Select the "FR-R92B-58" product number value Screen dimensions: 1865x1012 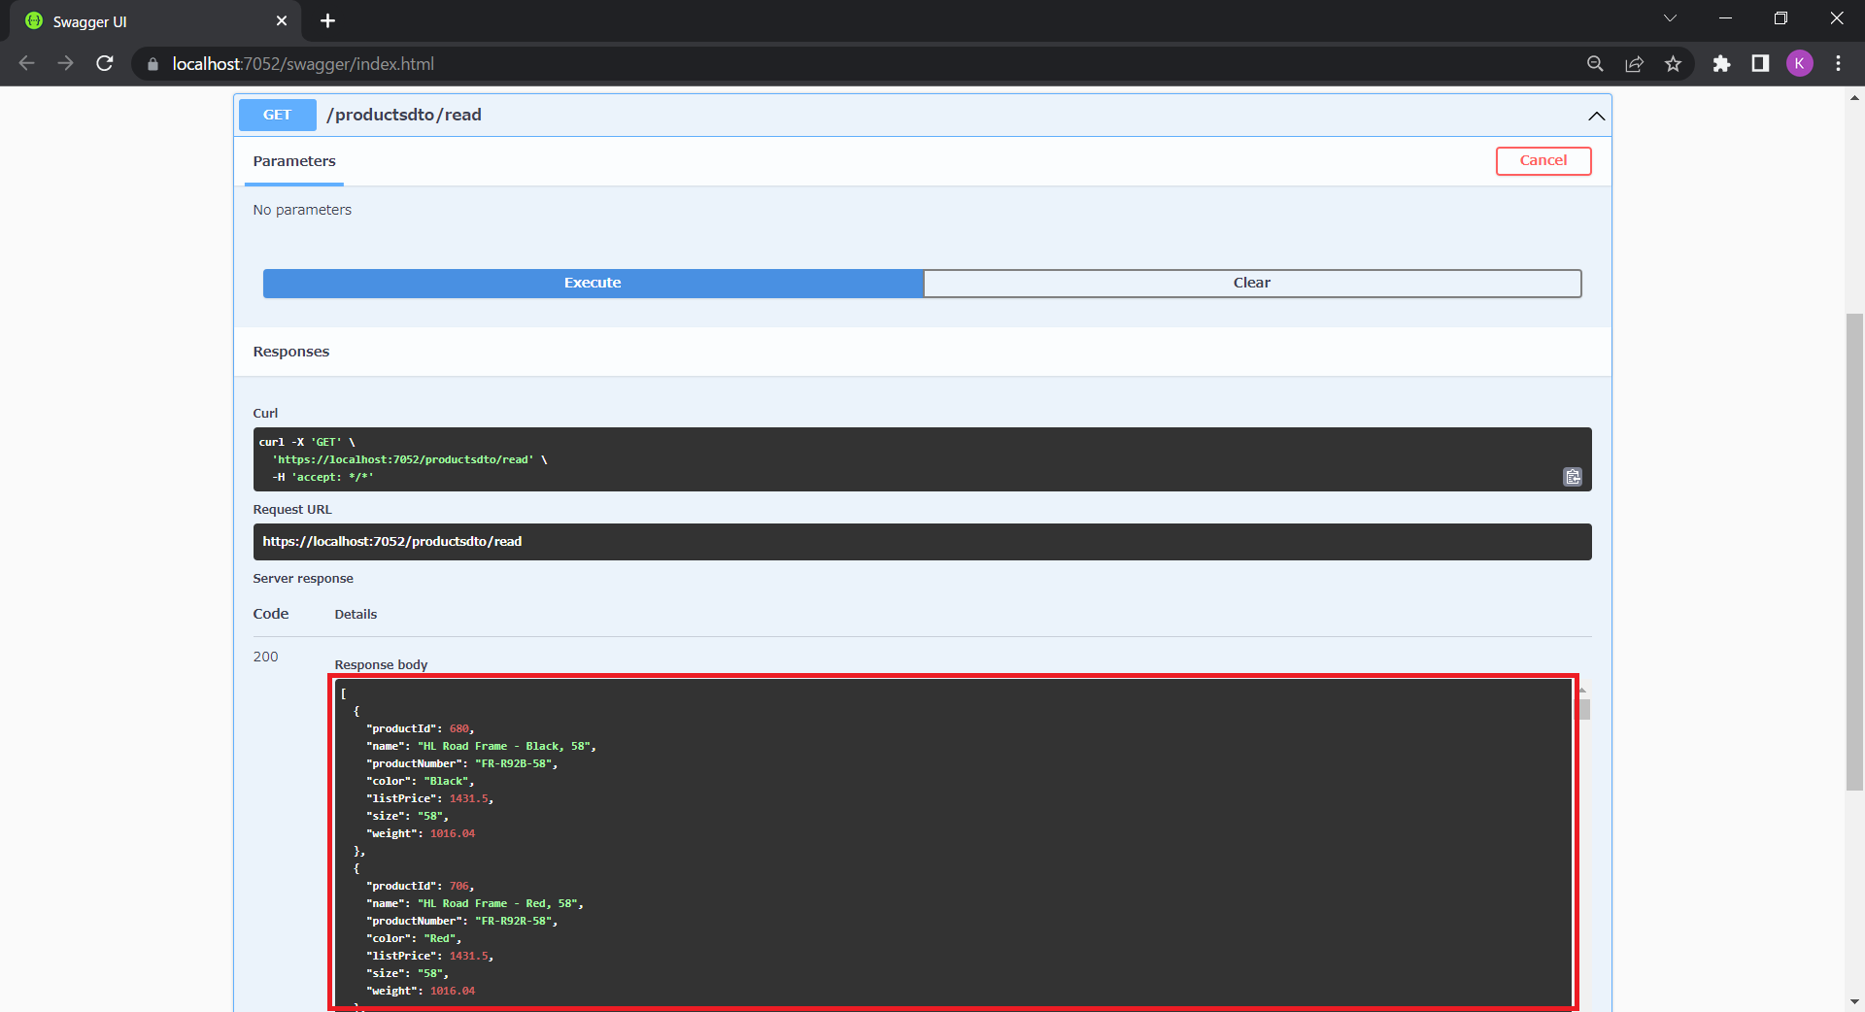coord(514,763)
